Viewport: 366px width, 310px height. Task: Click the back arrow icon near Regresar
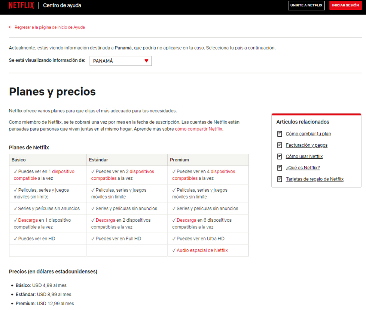10,27
